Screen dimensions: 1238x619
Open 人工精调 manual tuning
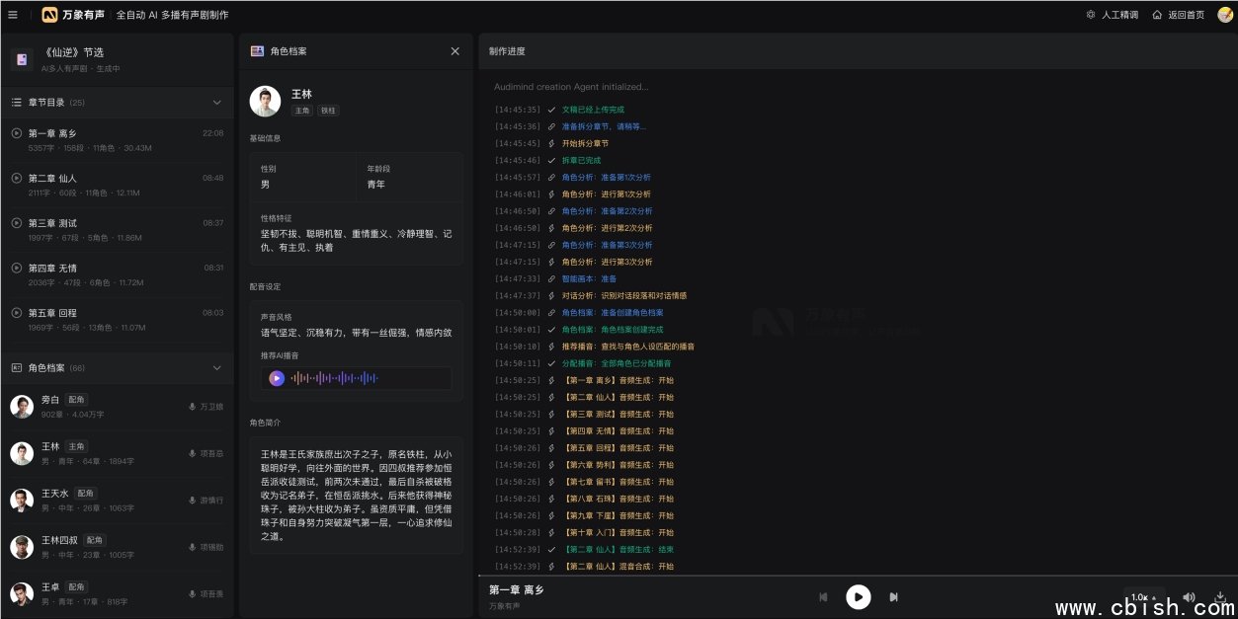coord(1112,15)
